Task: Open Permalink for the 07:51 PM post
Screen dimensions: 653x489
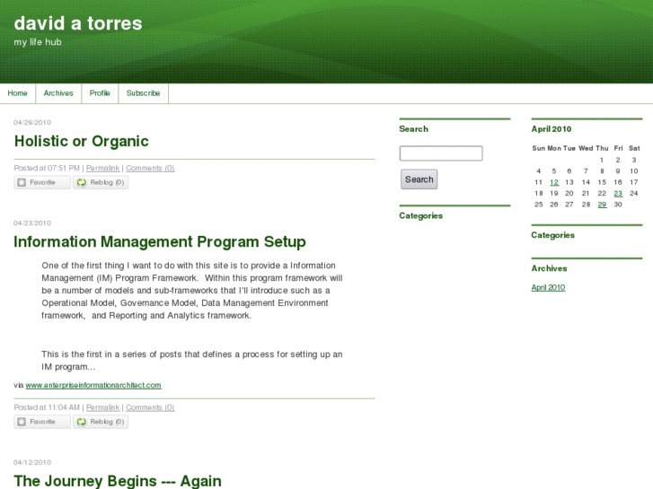Action: coord(103,168)
